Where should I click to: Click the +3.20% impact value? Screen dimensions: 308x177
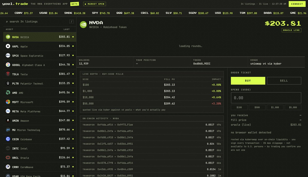click(x=216, y=103)
